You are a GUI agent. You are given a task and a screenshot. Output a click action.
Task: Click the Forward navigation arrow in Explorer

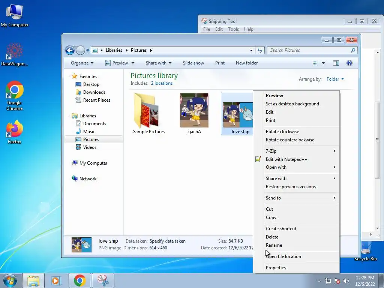tap(80, 51)
